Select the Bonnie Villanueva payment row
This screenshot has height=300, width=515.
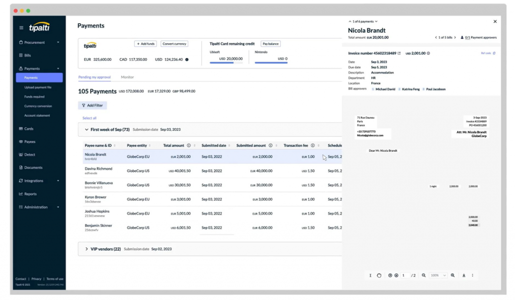click(212, 185)
